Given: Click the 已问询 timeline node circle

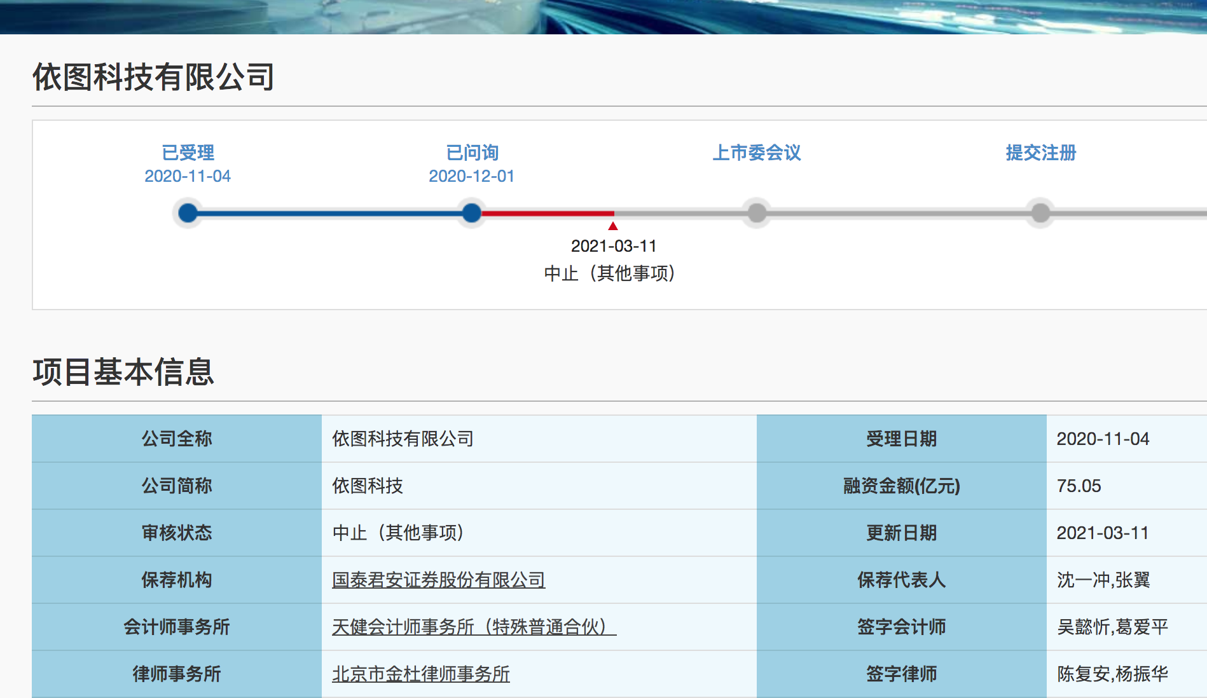Looking at the screenshot, I should [x=471, y=214].
